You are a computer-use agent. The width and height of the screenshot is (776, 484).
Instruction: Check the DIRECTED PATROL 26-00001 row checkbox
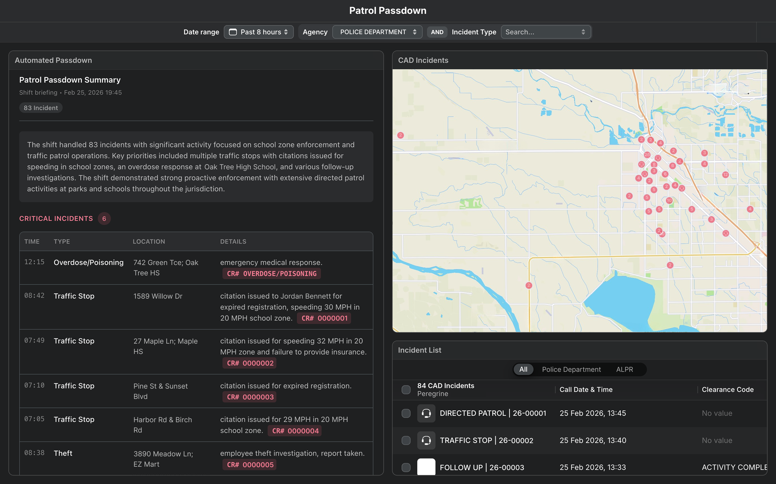click(406, 413)
